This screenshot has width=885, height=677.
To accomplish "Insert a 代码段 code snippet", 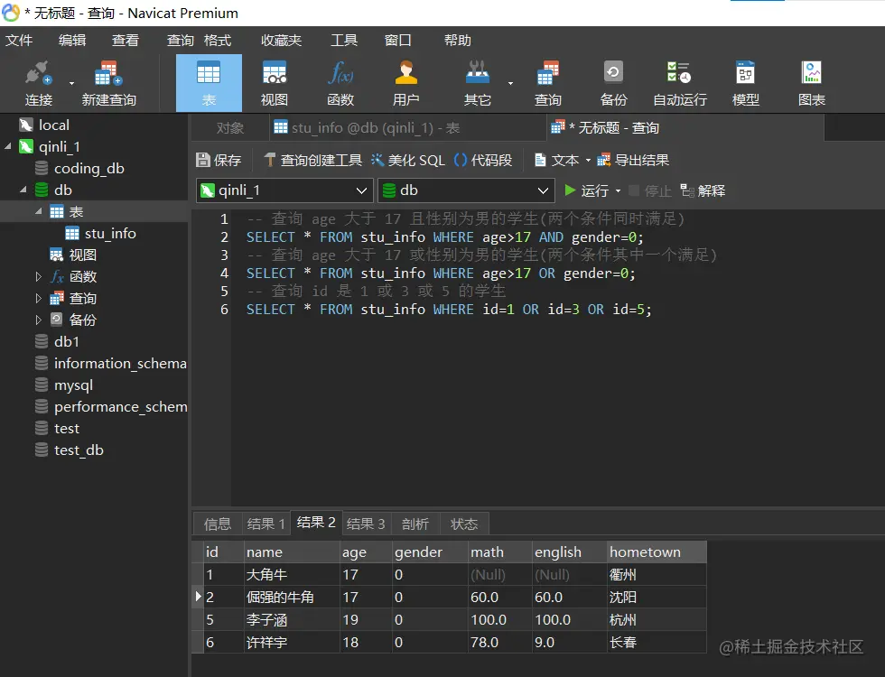I will tap(483, 161).
